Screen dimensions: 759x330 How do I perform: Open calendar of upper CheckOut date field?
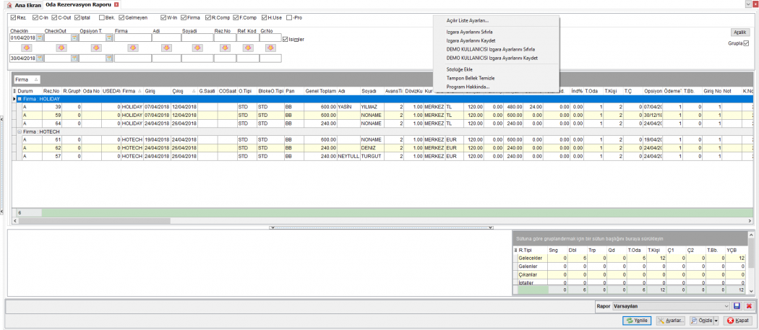tap(74, 38)
